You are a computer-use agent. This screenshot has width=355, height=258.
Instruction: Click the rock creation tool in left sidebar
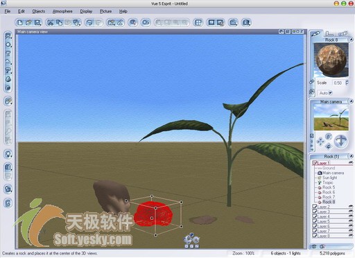click(x=8, y=79)
